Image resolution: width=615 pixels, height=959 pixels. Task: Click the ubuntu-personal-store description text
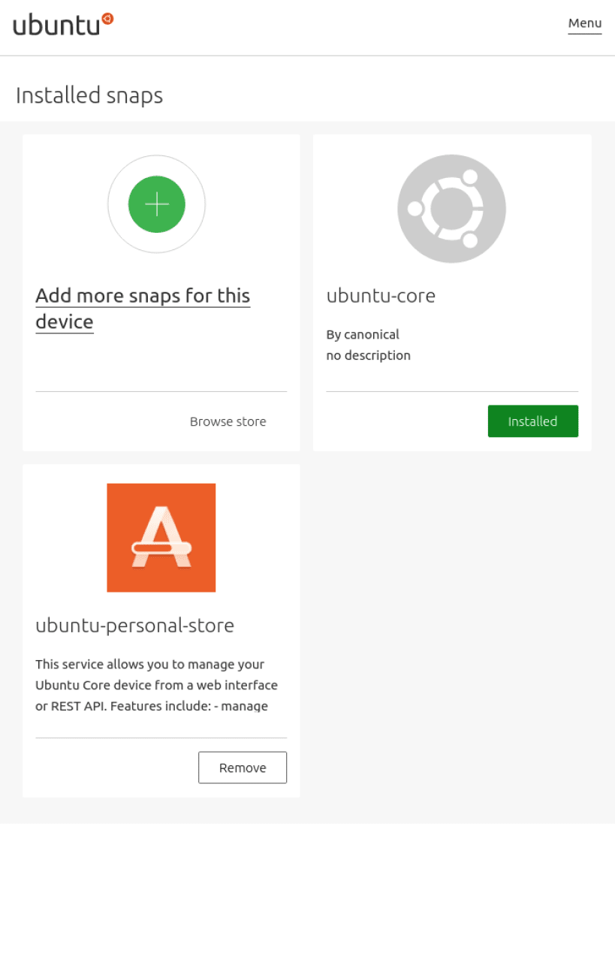[x=157, y=686]
